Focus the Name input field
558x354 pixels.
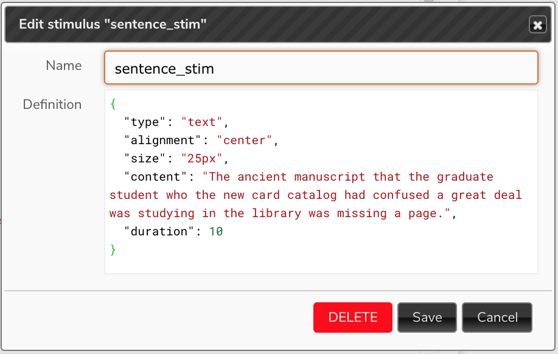(x=321, y=68)
